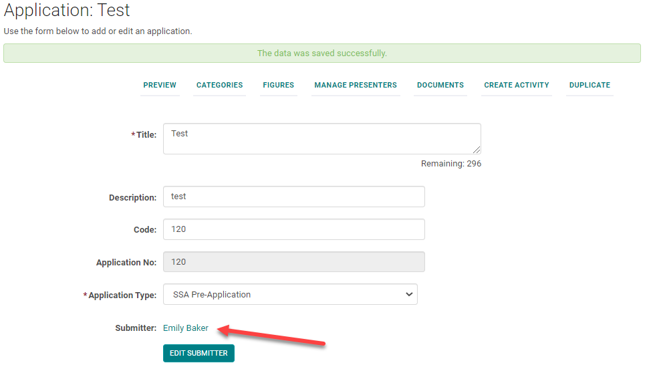Image resolution: width=647 pixels, height=367 pixels.
Task: Click the greyed-out Application No field
Action: click(293, 262)
